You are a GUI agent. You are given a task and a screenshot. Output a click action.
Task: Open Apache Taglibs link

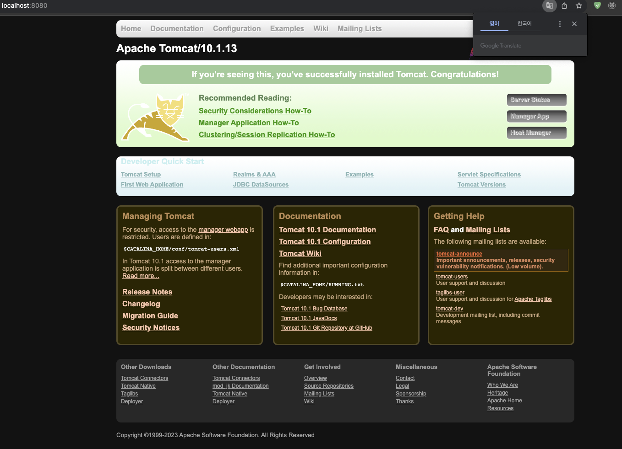533,299
